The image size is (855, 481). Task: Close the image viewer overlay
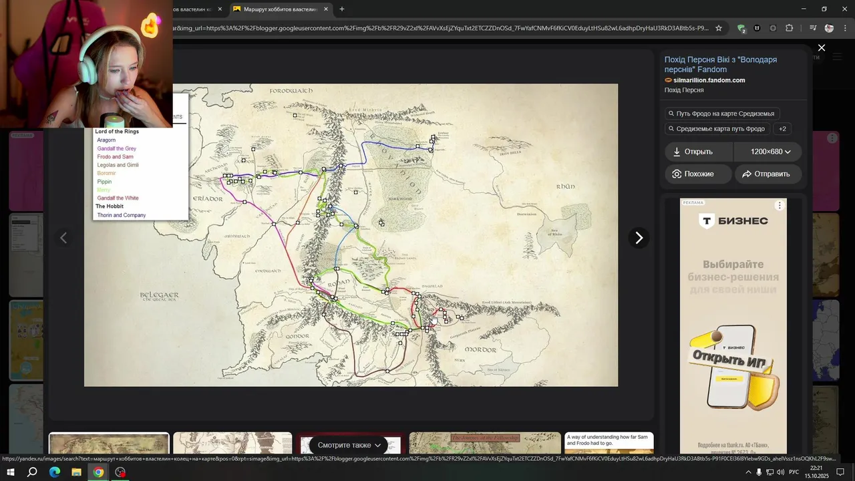[822, 48]
